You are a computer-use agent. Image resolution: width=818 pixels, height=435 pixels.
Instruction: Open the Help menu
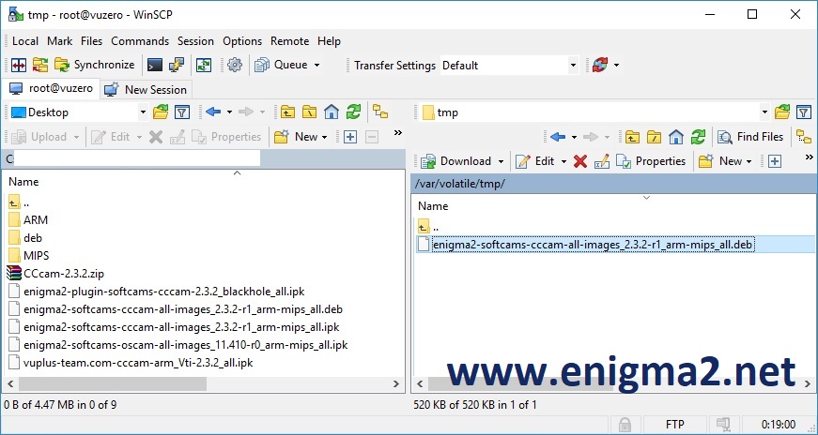tap(329, 41)
